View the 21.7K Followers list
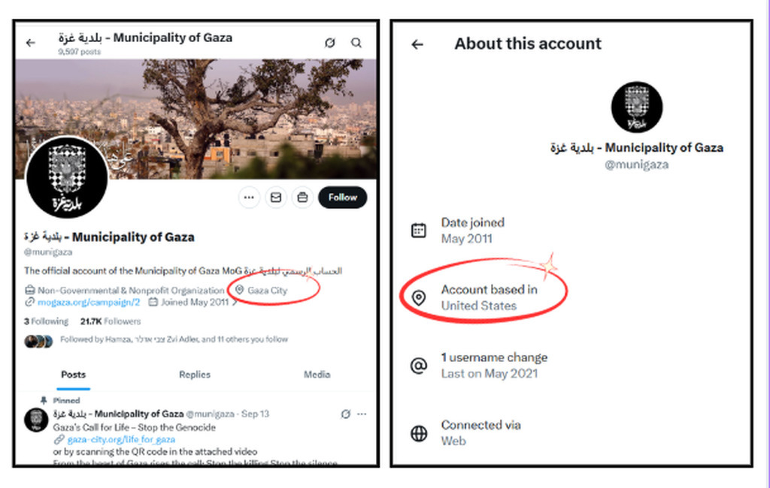This screenshot has width=770, height=488. [111, 321]
